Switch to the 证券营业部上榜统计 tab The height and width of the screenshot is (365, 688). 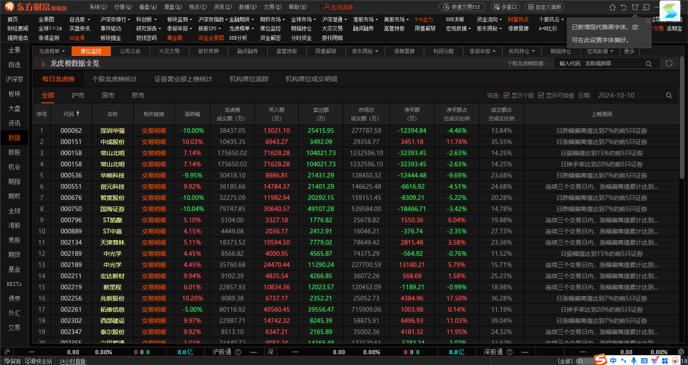coord(183,79)
